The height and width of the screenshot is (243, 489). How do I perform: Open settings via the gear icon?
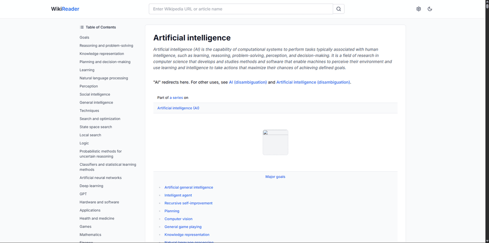[418, 9]
